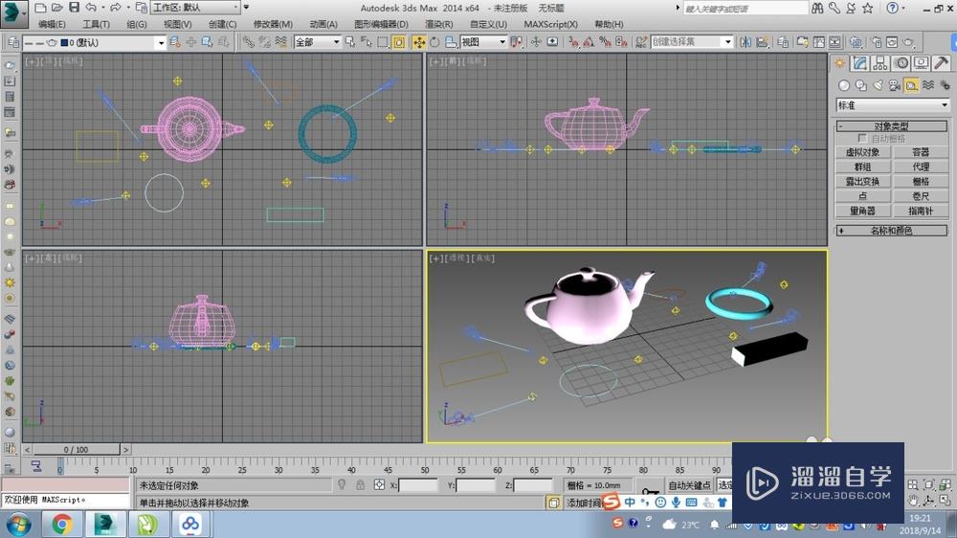Click the 卷尺 helper button
Viewport: 957px width, 538px height.
coord(920,195)
